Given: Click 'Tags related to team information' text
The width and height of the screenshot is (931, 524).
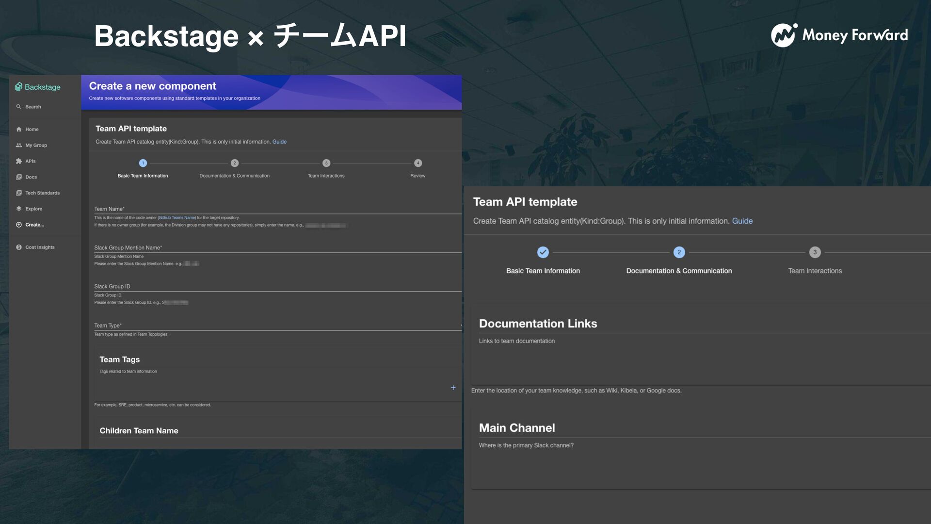Looking at the screenshot, I should point(128,372).
